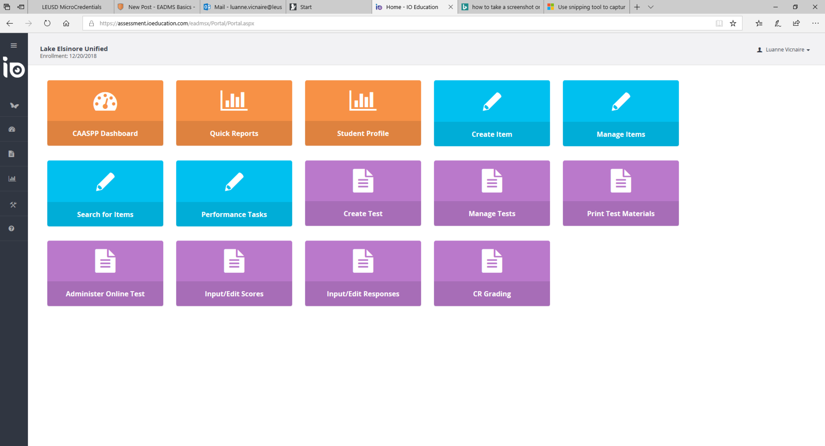Expand the browser tab list chevron
The width and height of the screenshot is (825, 446).
coord(651,7)
